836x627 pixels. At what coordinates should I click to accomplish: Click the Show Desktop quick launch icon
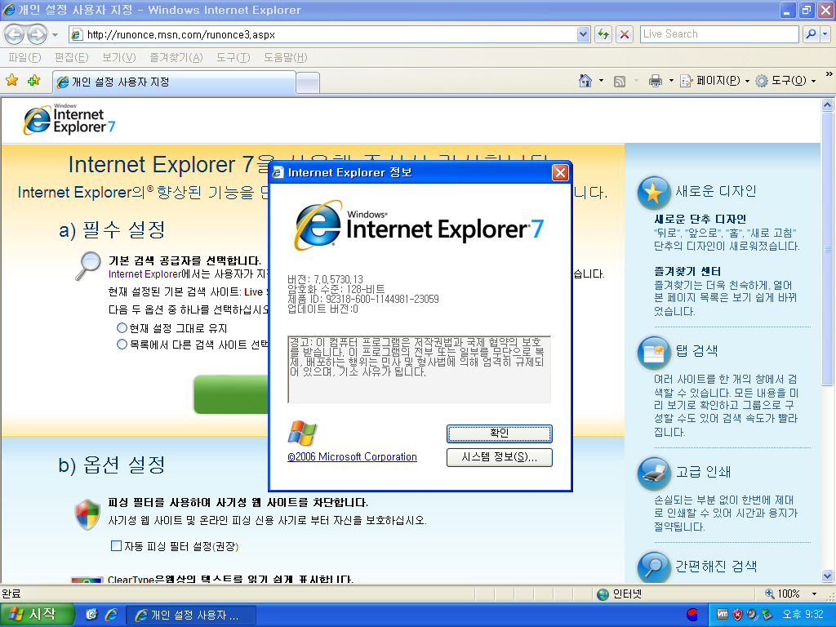point(91,615)
